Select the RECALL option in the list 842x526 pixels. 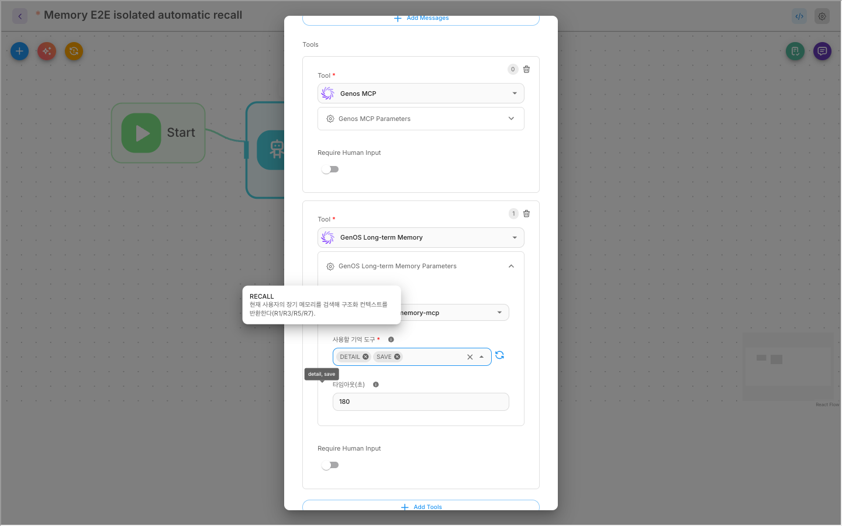322,304
